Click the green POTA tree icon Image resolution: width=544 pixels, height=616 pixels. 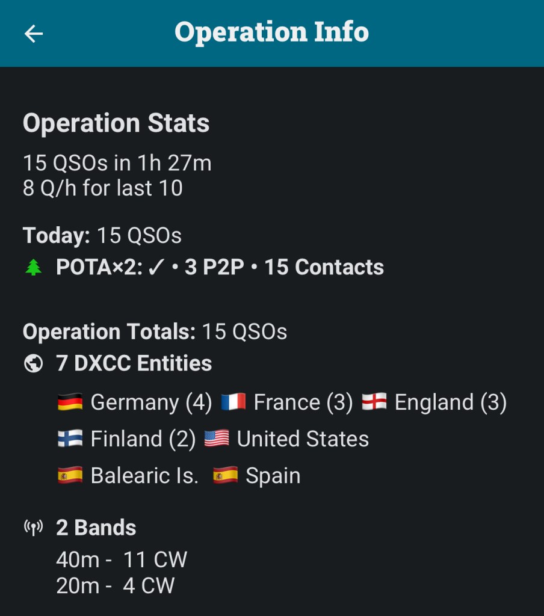(x=34, y=268)
